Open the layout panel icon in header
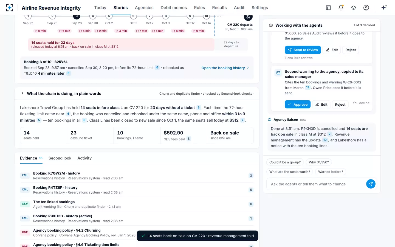The height and width of the screenshot is (247, 395). 328,8
